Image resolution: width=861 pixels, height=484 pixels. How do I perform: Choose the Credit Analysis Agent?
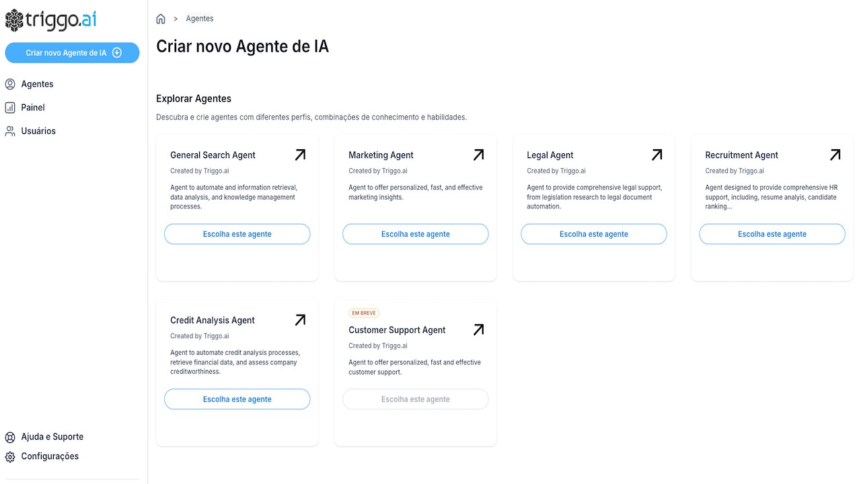(x=237, y=399)
